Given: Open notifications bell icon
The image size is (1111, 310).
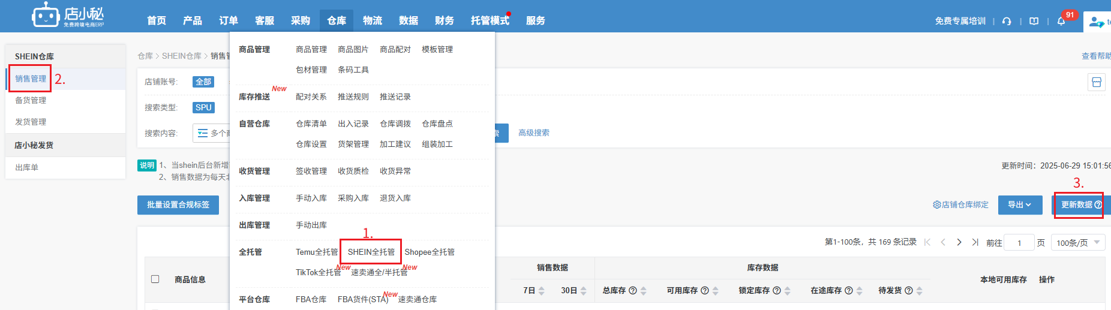Looking at the screenshot, I should click(1061, 21).
